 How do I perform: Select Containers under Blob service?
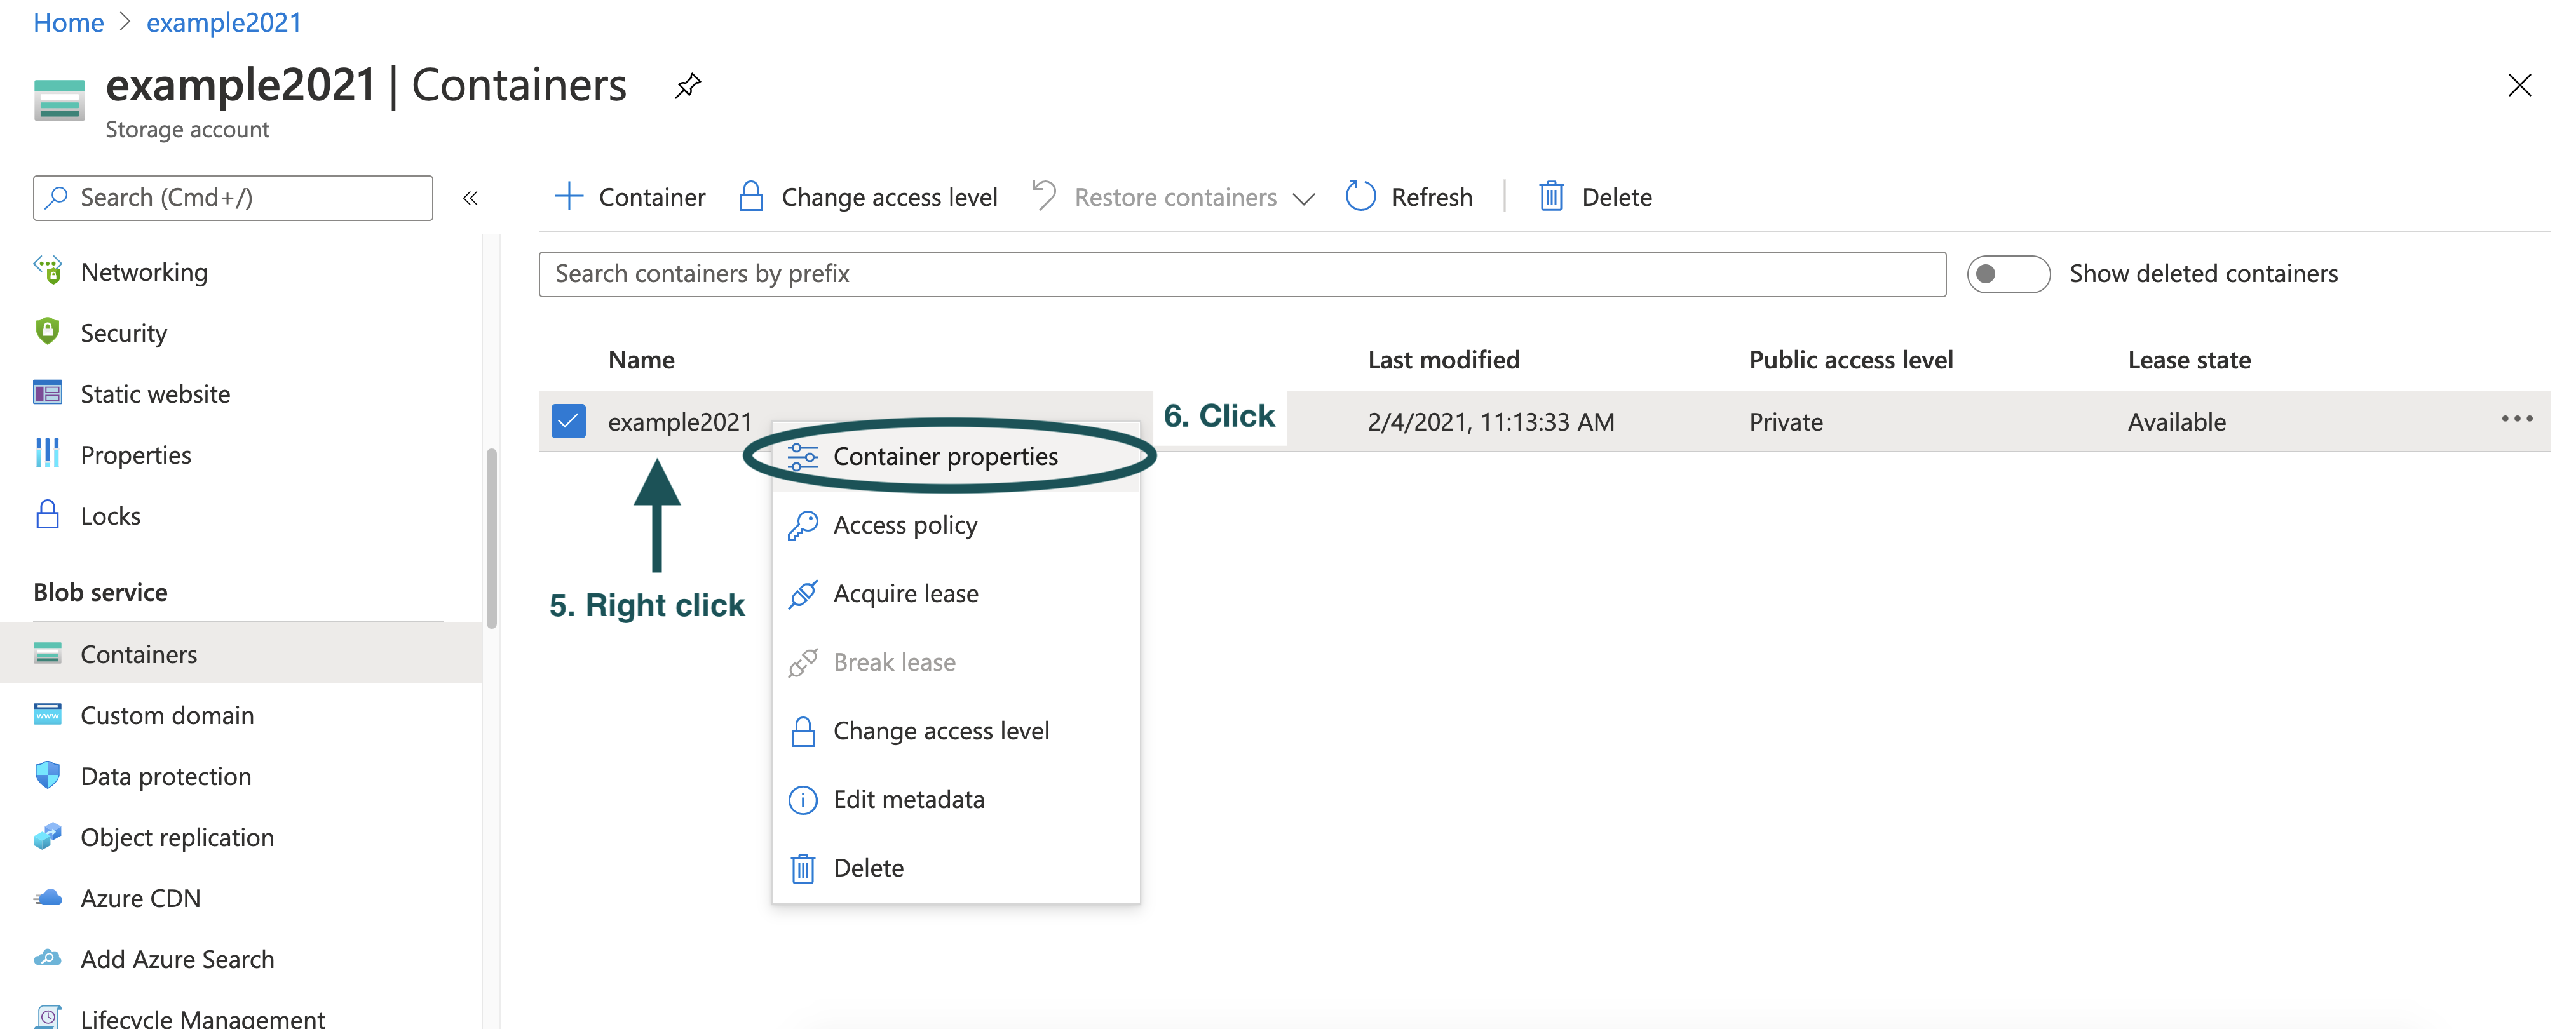[241, 654]
